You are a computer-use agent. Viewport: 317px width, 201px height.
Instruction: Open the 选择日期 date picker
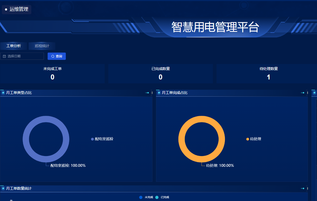pos(24,56)
